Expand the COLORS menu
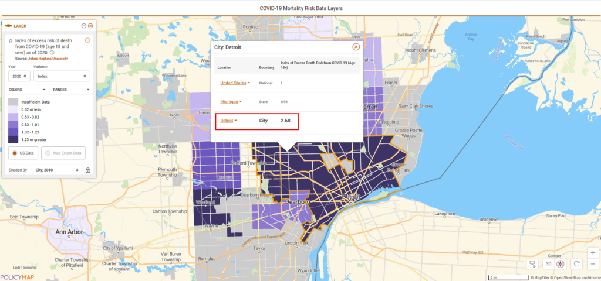Viewport: 601px width, 281px height. 28,90
